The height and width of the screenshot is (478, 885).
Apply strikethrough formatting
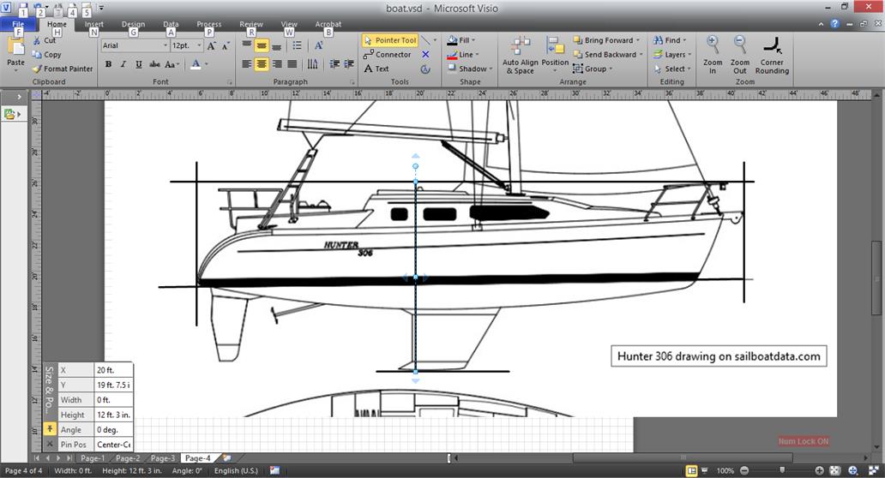tap(154, 64)
